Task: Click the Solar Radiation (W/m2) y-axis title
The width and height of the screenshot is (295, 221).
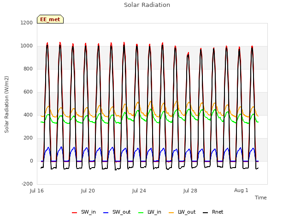Action: (6, 105)
